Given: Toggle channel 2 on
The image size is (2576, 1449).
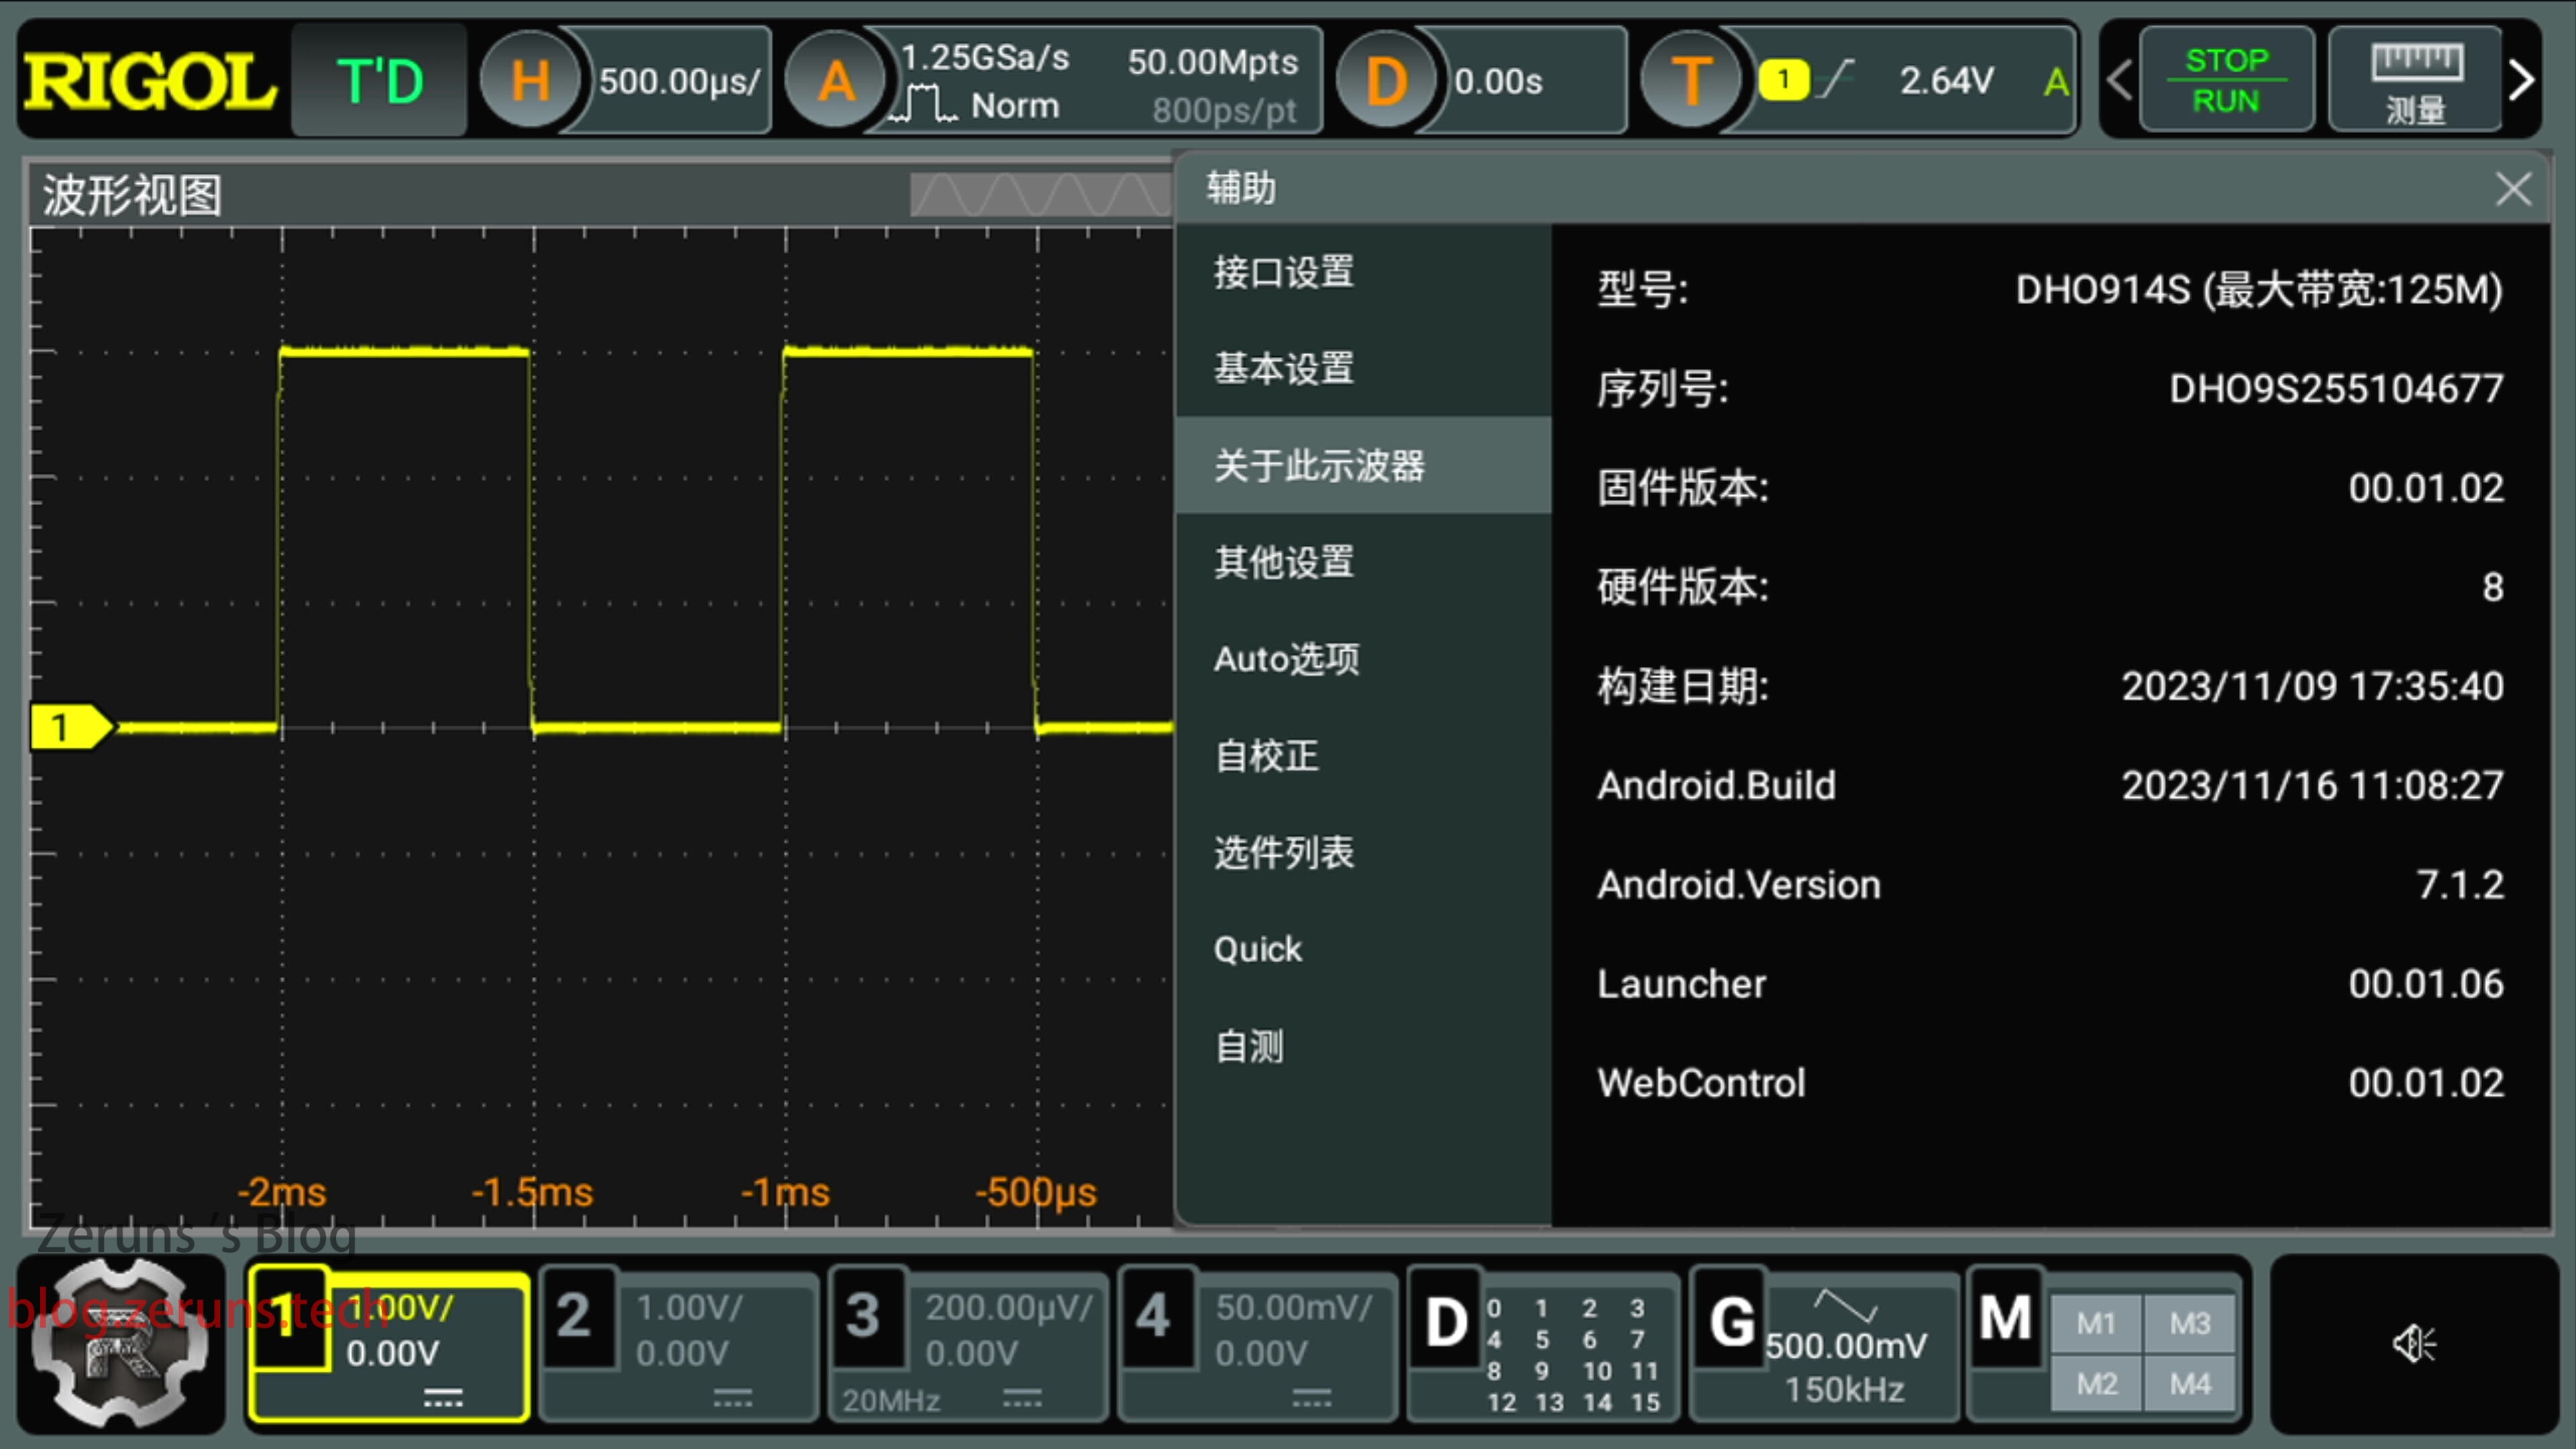Looking at the screenshot, I should (x=573, y=1316).
